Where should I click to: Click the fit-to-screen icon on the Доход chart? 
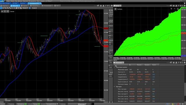pos(178,8)
